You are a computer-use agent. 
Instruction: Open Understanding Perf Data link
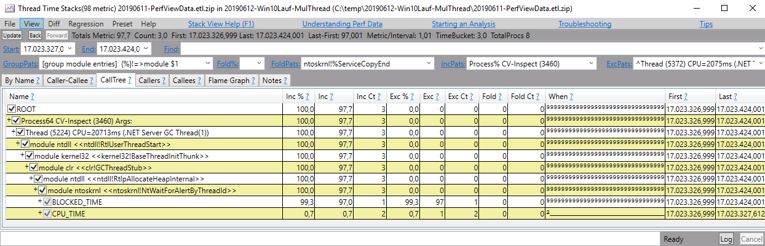click(342, 24)
